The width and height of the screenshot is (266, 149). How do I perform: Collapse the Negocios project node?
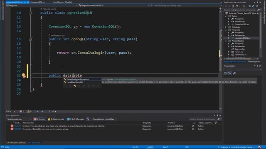(226, 30)
